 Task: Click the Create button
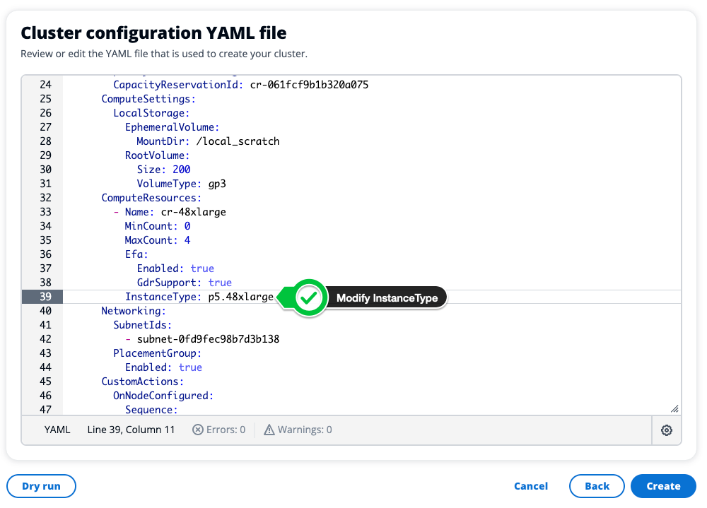point(662,486)
